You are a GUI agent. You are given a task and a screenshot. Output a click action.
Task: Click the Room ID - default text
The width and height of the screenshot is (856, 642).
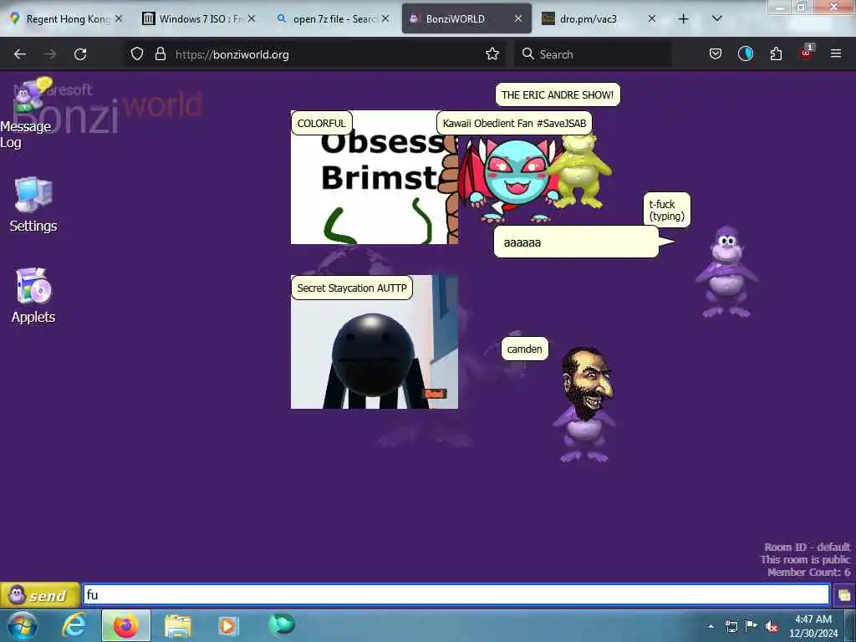click(x=807, y=547)
